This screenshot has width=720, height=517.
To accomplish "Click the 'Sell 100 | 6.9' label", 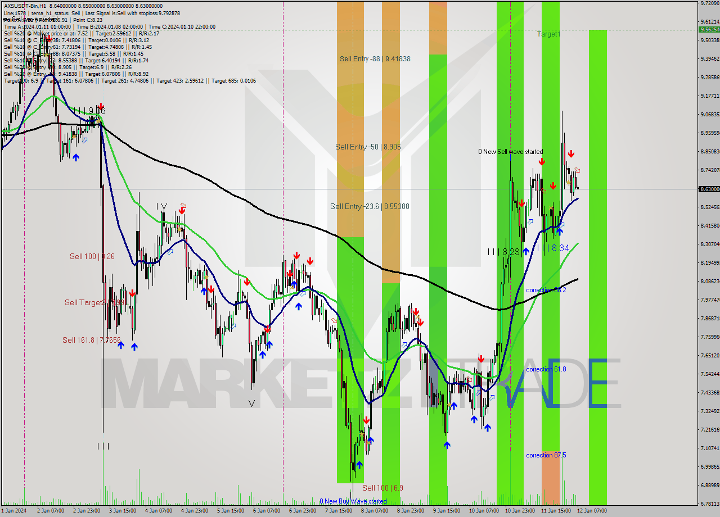I will 382,488.
